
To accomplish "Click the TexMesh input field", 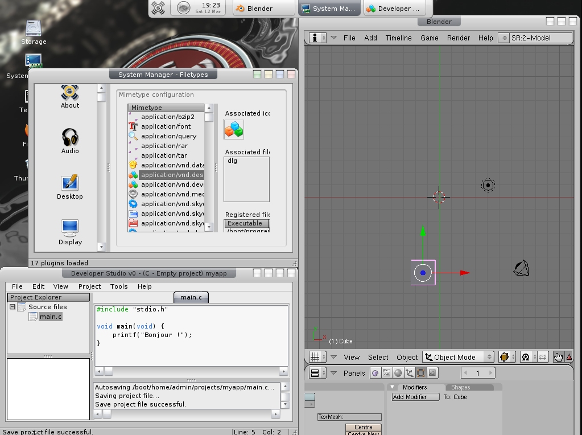I will coord(349,417).
